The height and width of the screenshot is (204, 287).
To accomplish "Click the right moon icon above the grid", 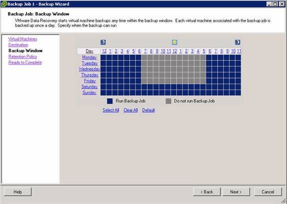I will point(238,42).
